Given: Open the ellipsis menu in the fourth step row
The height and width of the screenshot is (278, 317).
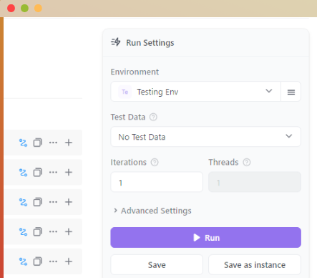Looking at the screenshot, I should tap(53, 231).
